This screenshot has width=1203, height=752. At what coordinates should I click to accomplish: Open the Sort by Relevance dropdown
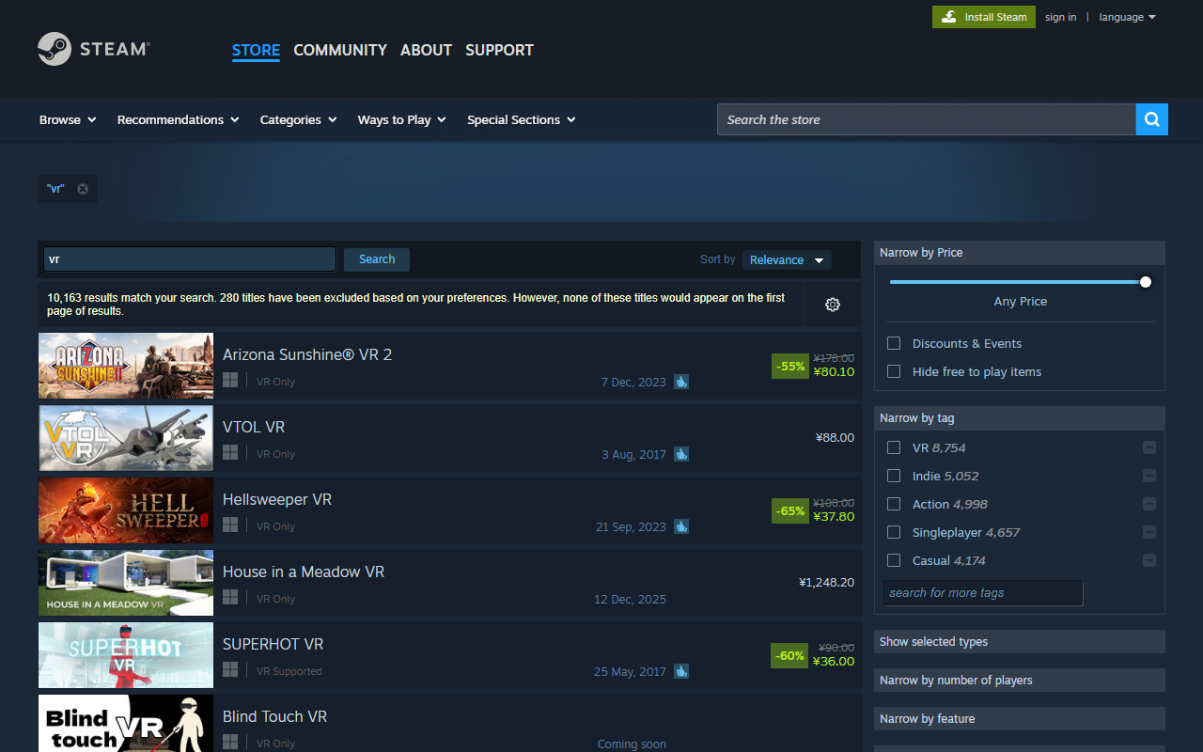point(787,259)
